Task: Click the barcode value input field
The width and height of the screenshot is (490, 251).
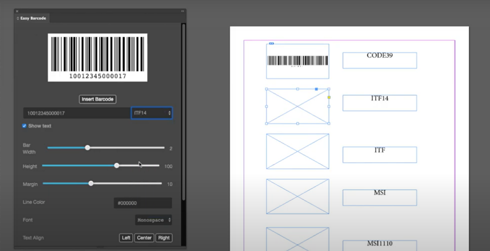Action: point(77,113)
